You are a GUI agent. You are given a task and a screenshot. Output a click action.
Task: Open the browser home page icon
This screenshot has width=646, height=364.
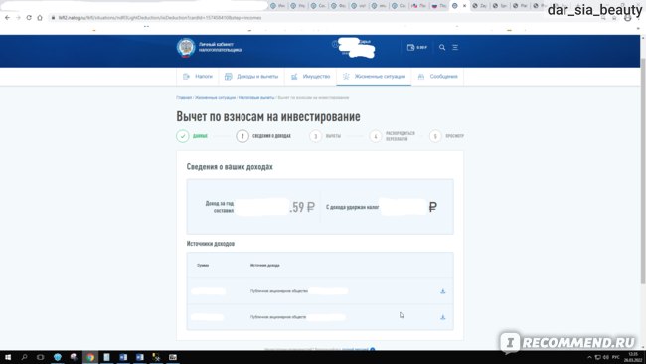pyautogui.click(x=40, y=18)
